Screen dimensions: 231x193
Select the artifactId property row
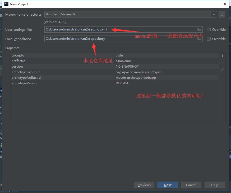tap(115, 61)
